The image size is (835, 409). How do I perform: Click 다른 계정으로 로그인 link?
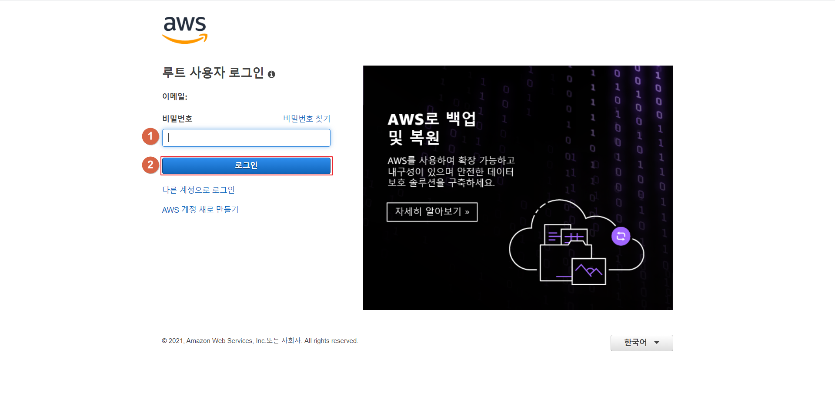point(198,190)
